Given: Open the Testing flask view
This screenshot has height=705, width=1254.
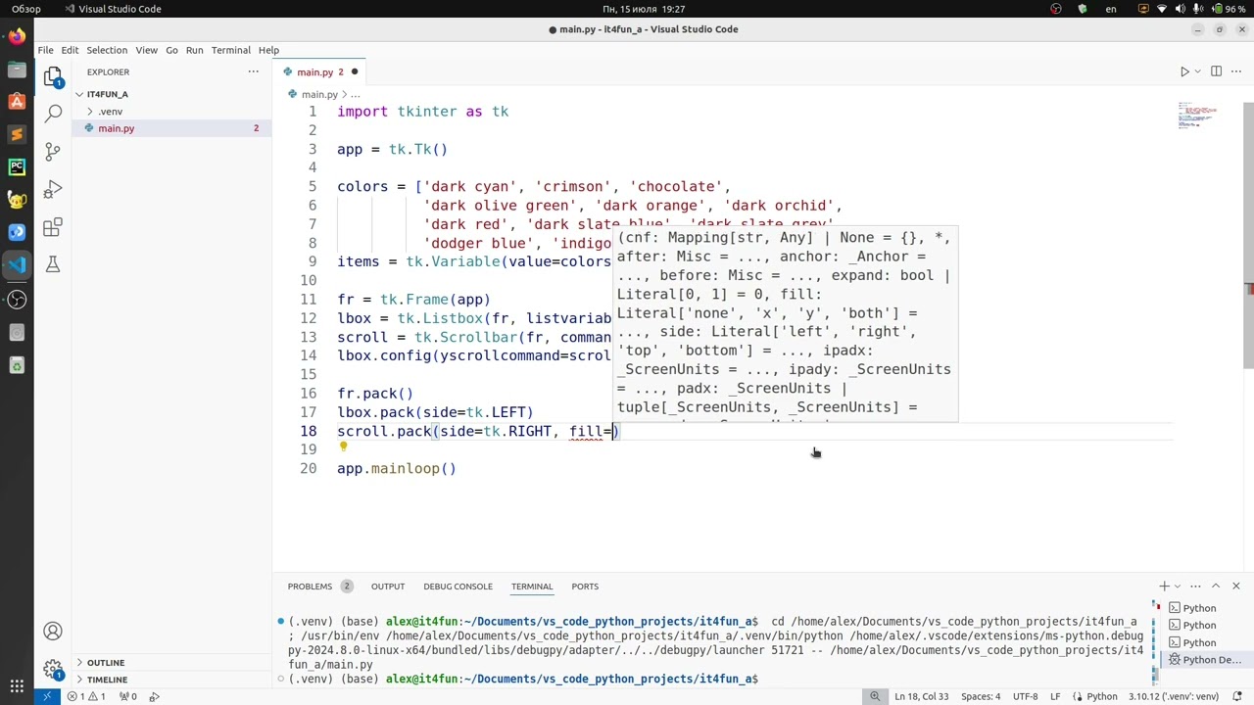Looking at the screenshot, I should click(x=53, y=264).
